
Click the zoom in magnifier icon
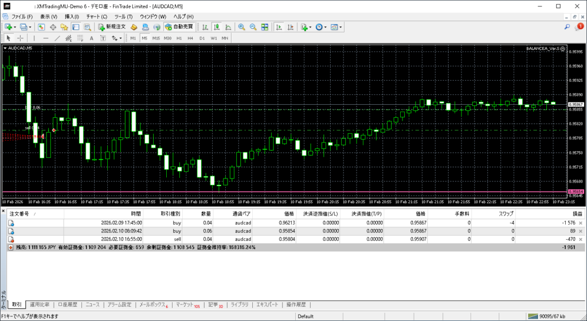point(241,27)
